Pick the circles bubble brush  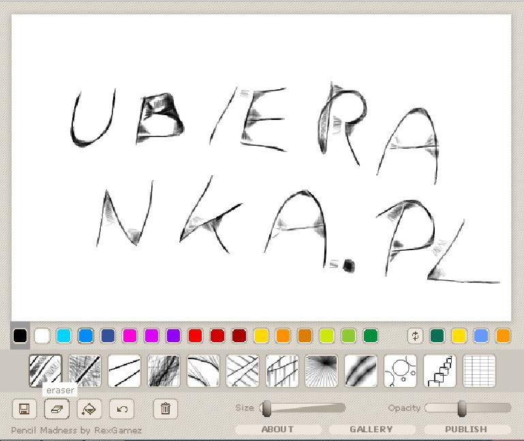[x=400, y=371]
